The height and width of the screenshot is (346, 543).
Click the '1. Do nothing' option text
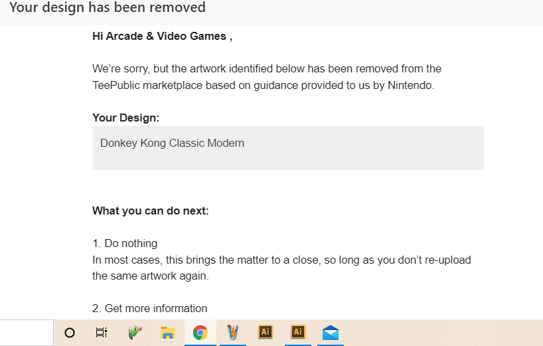(125, 244)
